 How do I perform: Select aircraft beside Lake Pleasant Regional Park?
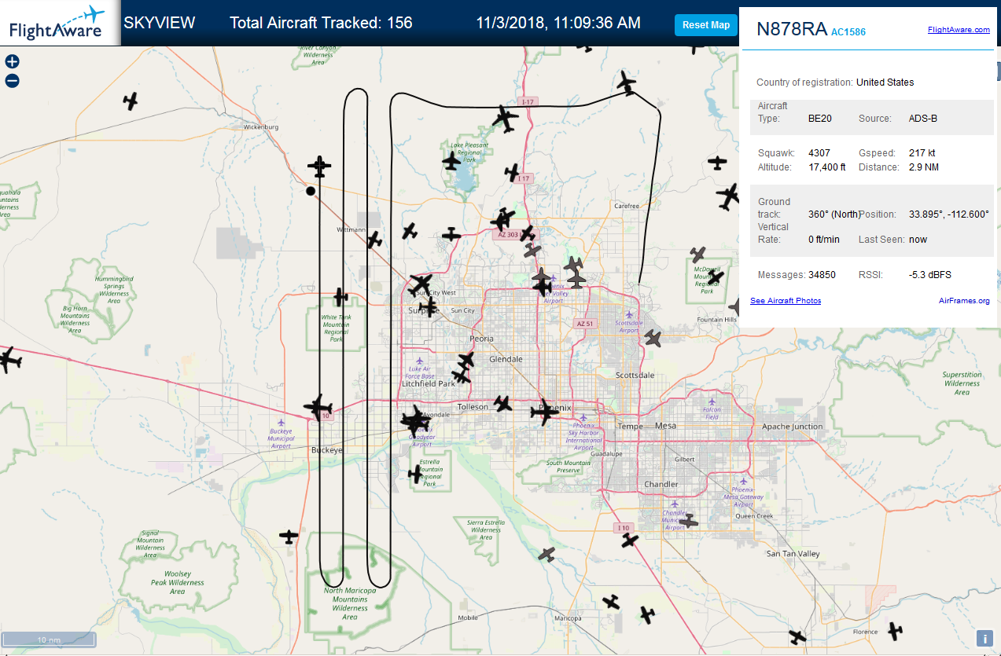coord(451,163)
